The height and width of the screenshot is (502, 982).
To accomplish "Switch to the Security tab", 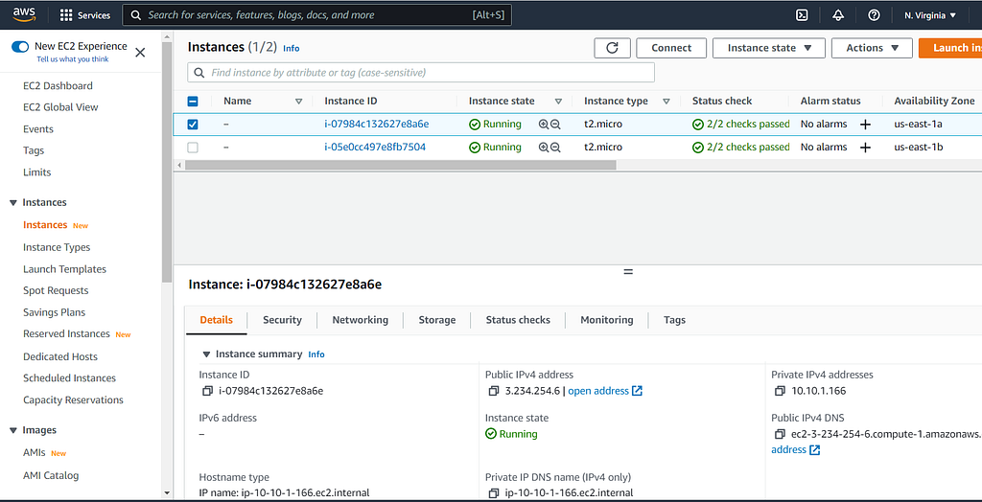I will 283,320.
